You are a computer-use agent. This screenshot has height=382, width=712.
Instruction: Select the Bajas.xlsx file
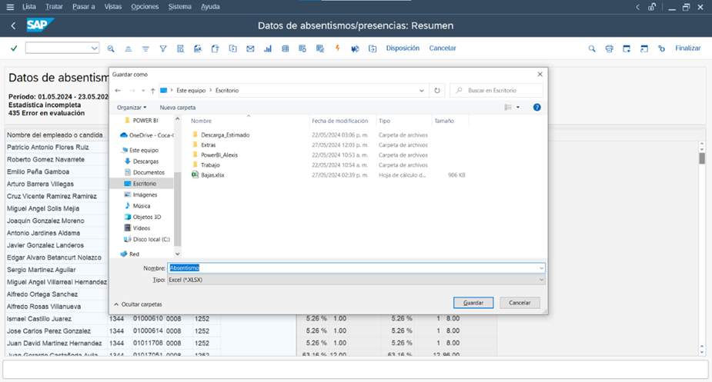tap(212, 175)
